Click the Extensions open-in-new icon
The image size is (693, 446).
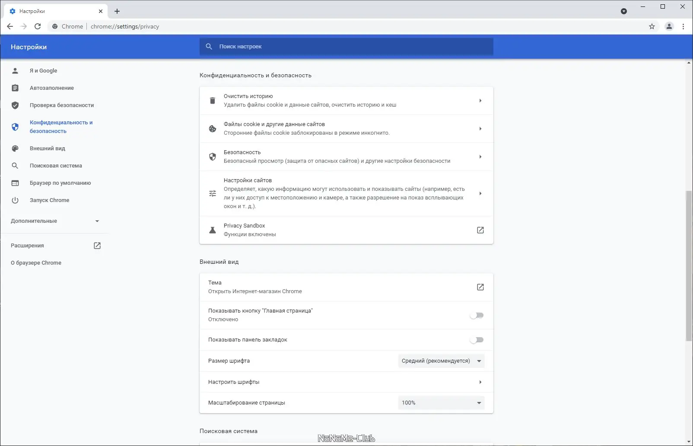pyautogui.click(x=97, y=246)
